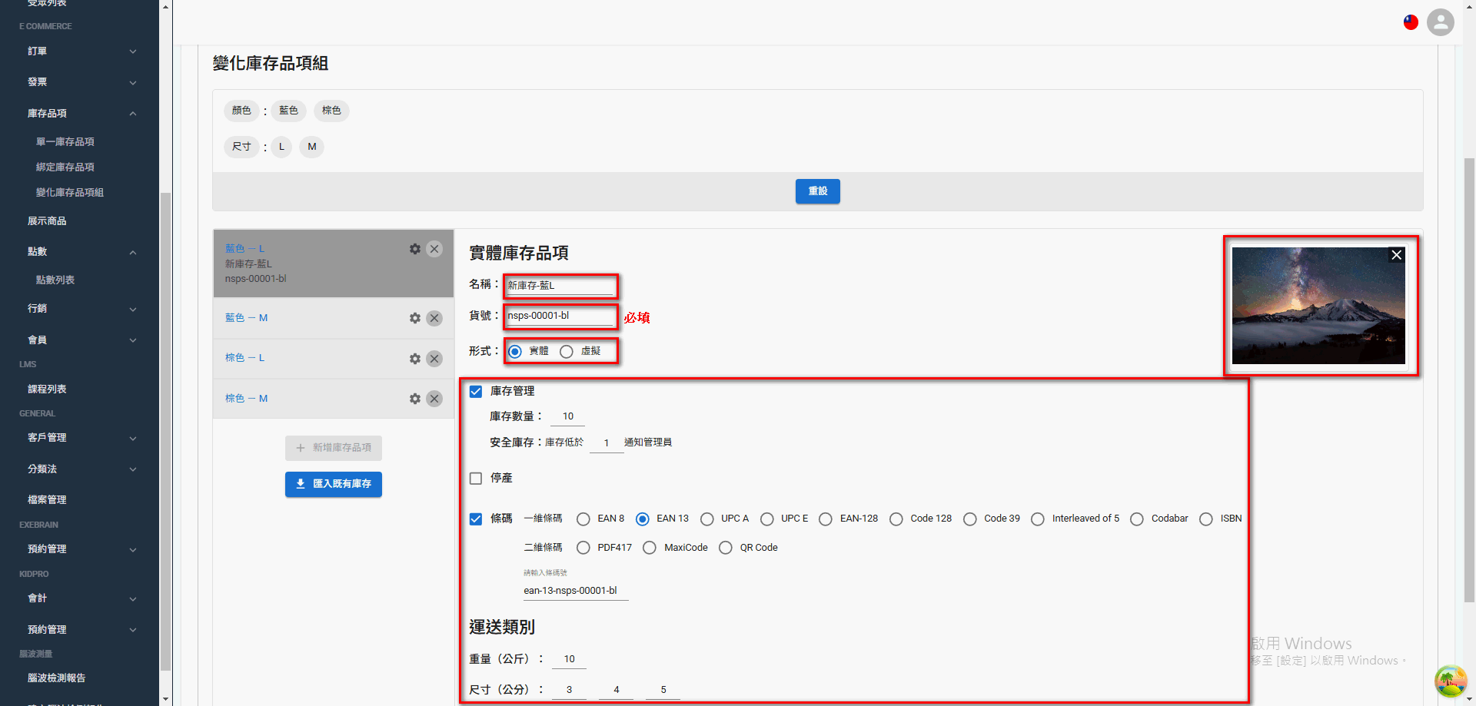Click the 重量 (公斤) weight field
This screenshot has width=1476, height=706.
(569, 659)
